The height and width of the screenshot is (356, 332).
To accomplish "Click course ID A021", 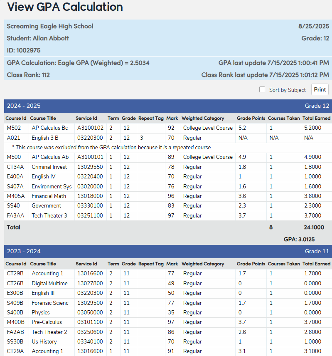I will click(x=13, y=138).
